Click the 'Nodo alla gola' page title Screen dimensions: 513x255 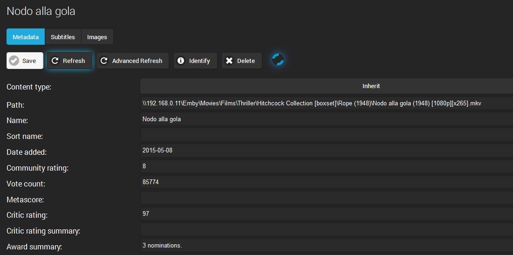click(41, 11)
